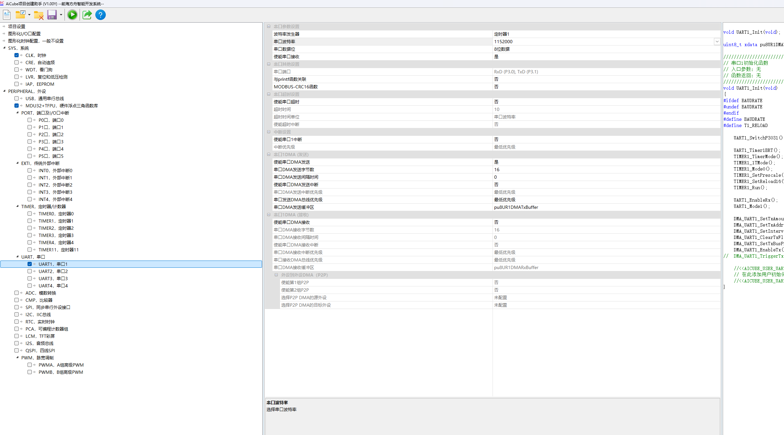This screenshot has height=435, width=784.
Task: Collapse the TIMER 定时器/计数器 tree node
Action: 17,206
